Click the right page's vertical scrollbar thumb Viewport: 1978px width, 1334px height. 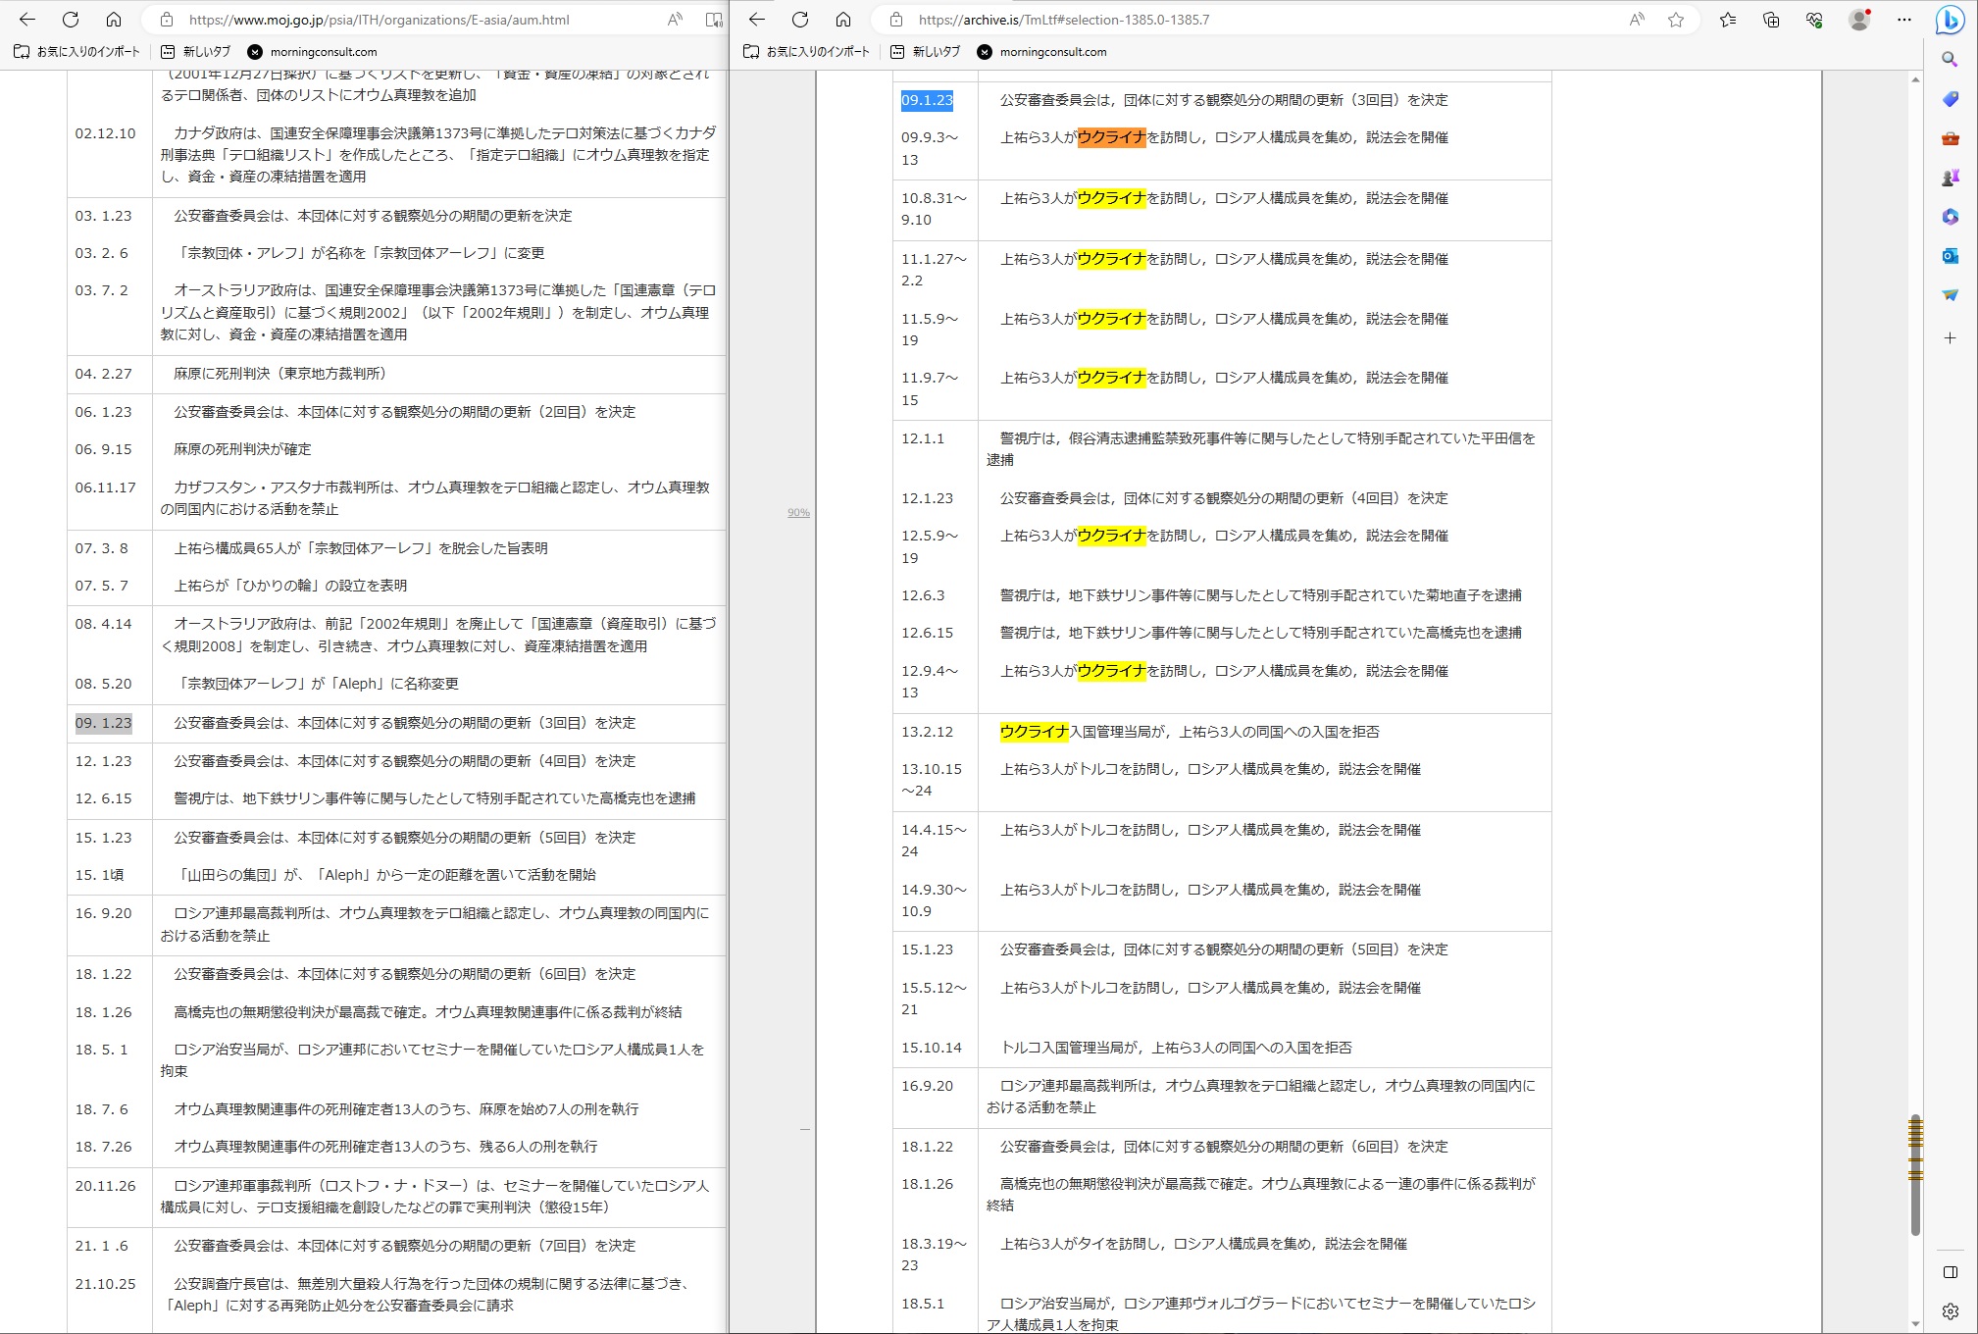pos(1915,1175)
